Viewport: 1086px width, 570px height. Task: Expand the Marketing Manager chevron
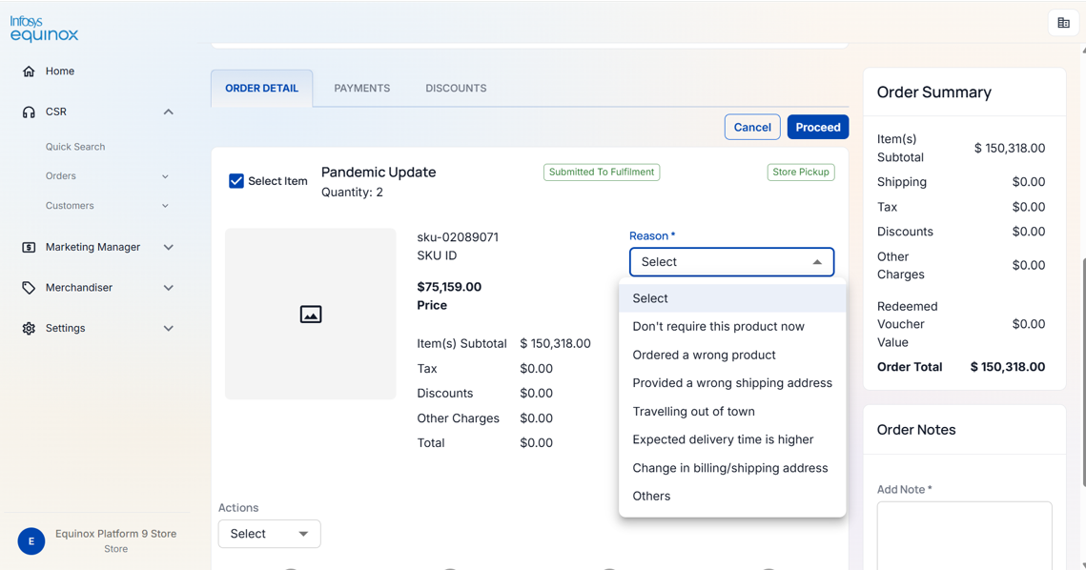click(x=169, y=247)
